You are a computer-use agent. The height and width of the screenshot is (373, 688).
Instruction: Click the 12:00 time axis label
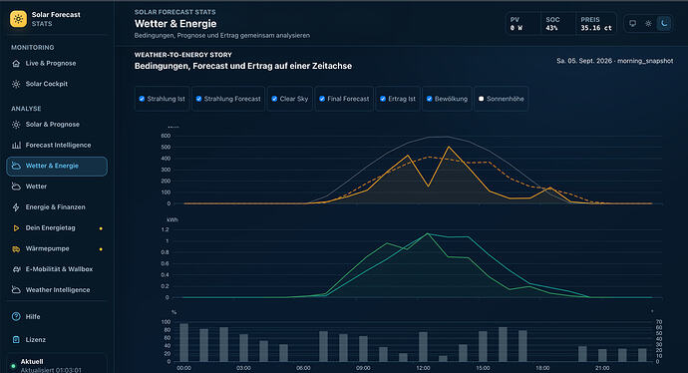[x=423, y=368]
